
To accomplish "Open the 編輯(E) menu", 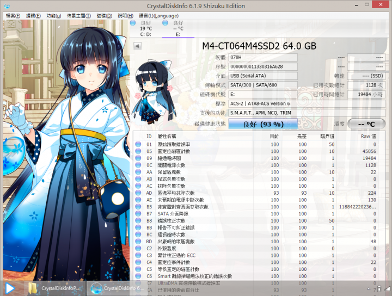I will tap(33, 16).
